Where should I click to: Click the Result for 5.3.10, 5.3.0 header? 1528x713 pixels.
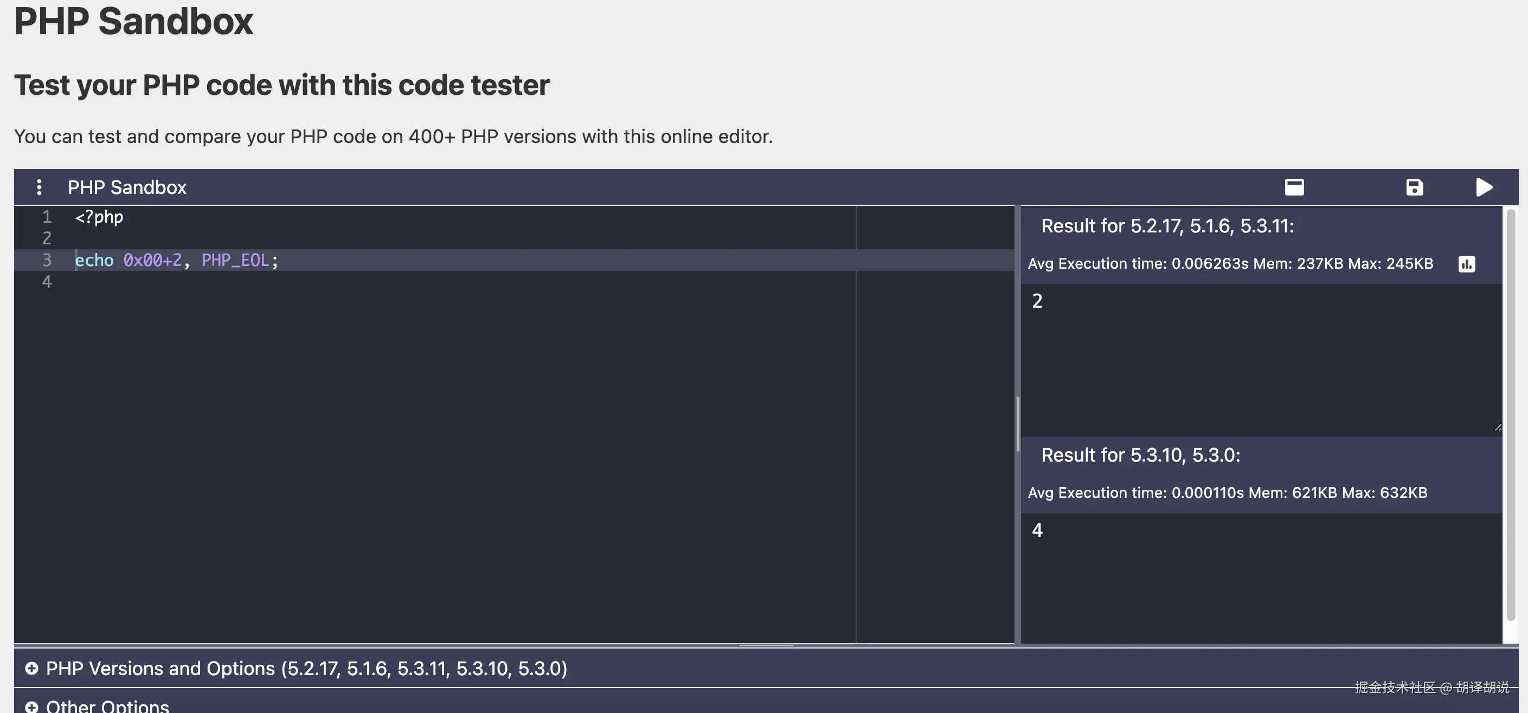[1140, 455]
